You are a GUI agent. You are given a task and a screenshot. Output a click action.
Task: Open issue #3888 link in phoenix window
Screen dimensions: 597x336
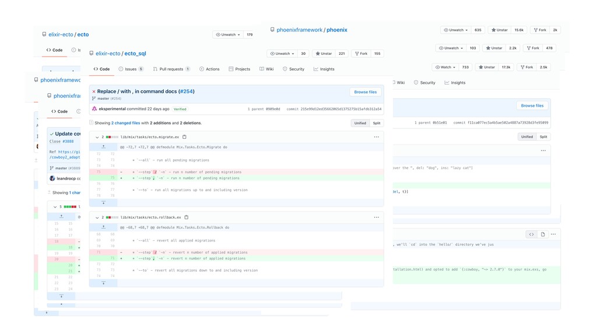coord(68,141)
